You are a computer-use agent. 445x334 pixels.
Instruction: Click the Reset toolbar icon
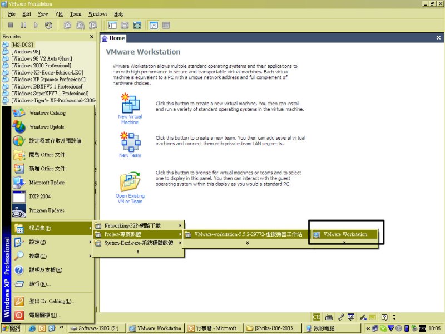tap(48, 25)
